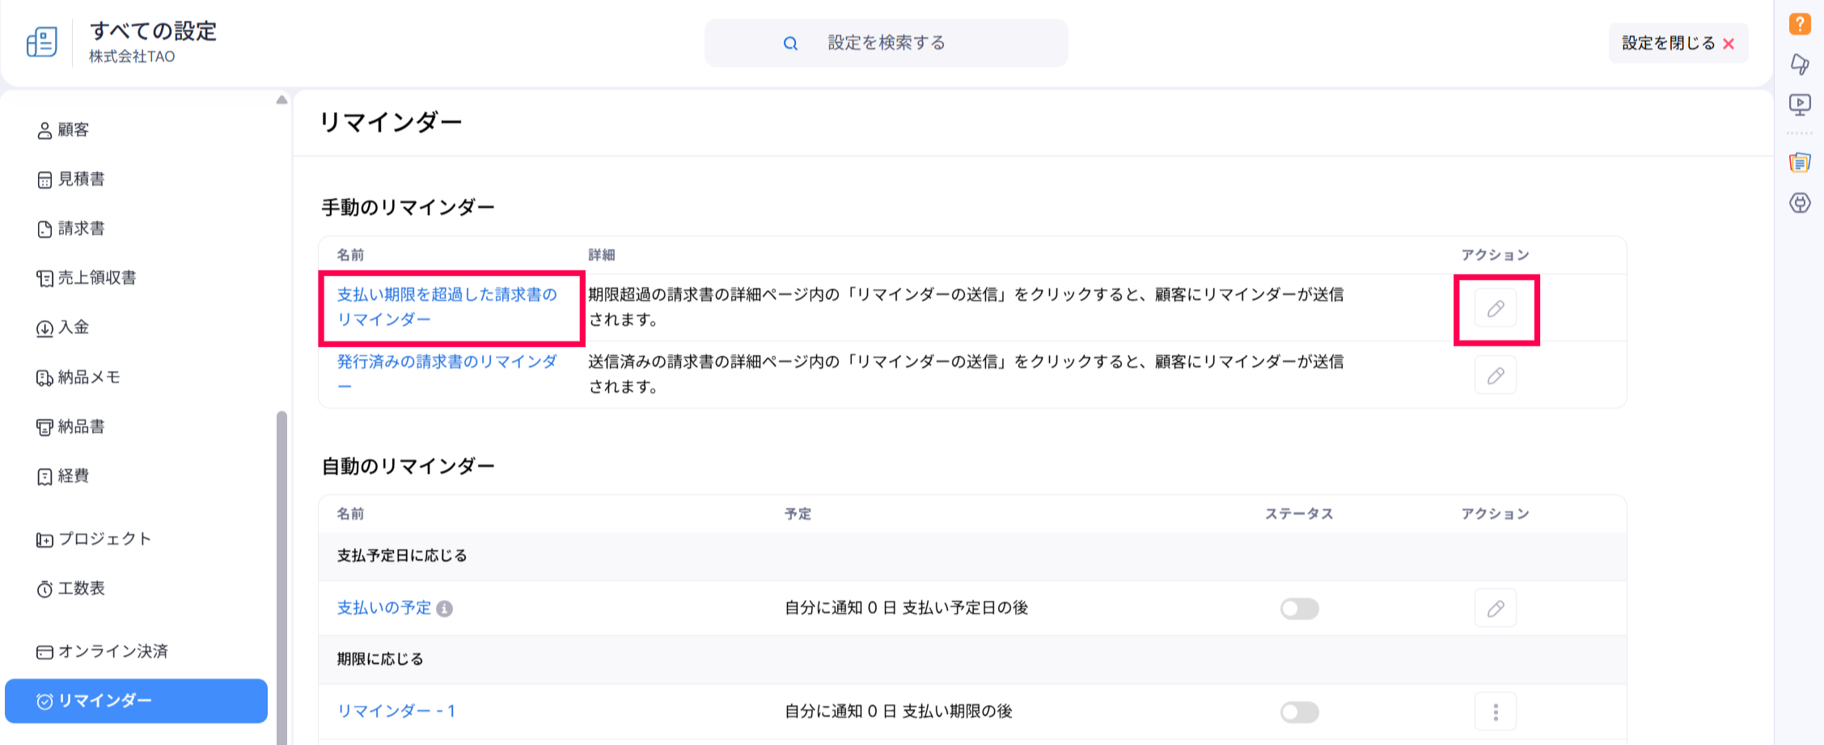This screenshot has width=1824, height=745.
Task: Click the orange help question mark icon
Action: pyautogui.click(x=1799, y=24)
